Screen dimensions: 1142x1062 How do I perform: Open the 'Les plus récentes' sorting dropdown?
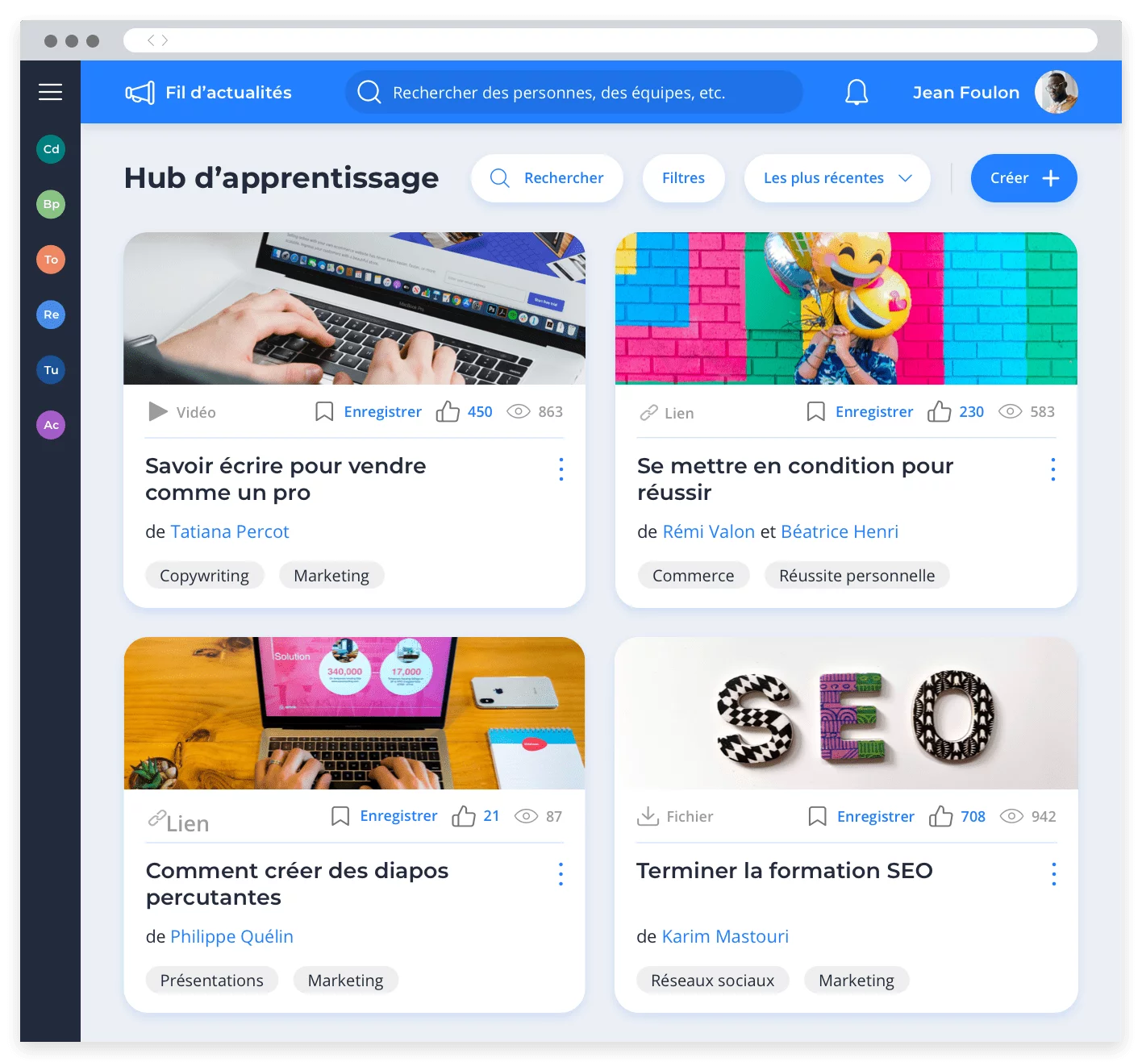[836, 178]
